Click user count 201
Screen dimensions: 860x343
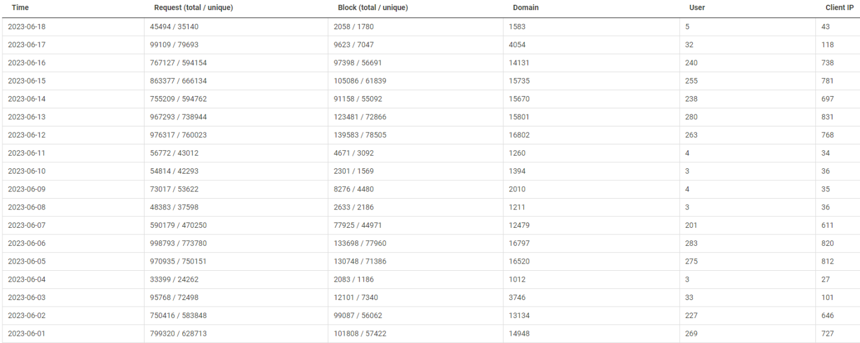(691, 225)
